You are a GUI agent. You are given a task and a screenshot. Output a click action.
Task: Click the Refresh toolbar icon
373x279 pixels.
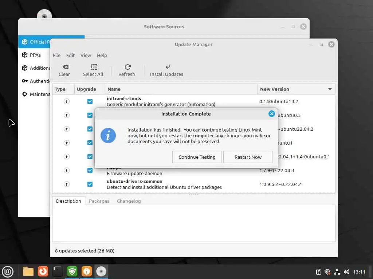tap(127, 67)
